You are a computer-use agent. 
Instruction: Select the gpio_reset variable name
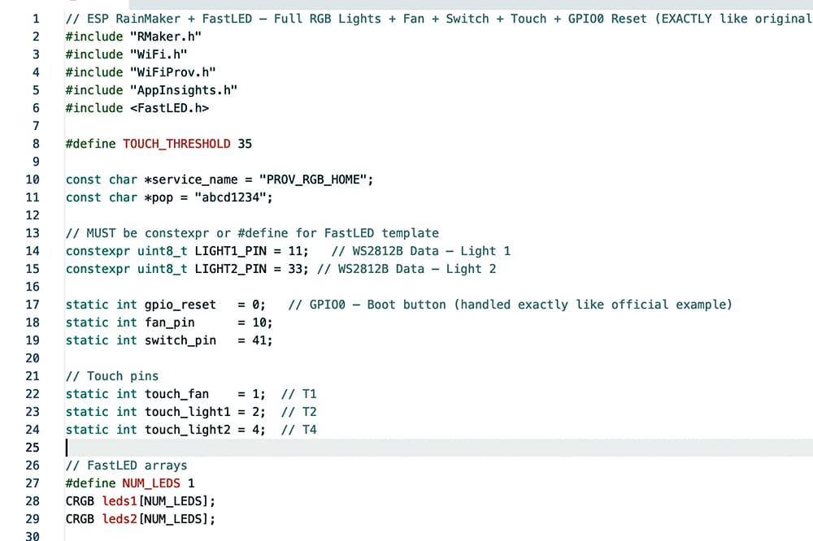(180, 305)
